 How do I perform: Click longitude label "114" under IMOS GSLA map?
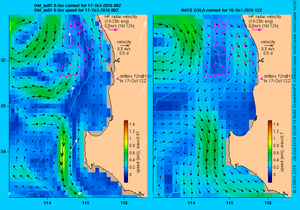click(x=191, y=203)
